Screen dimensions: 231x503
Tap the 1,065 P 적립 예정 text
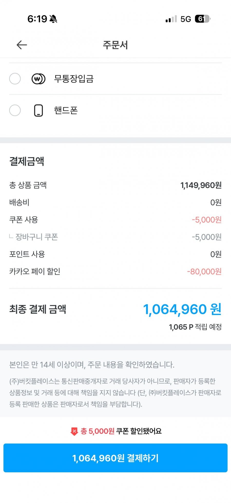pos(195,327)
